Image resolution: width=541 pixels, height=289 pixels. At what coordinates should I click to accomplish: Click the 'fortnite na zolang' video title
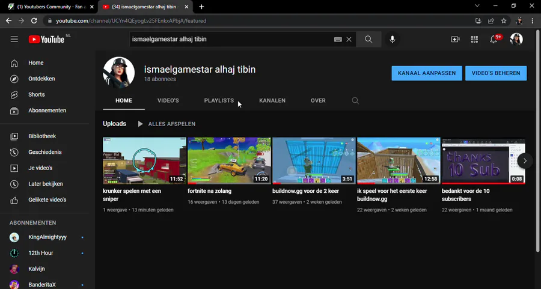(x=209, y=191)
